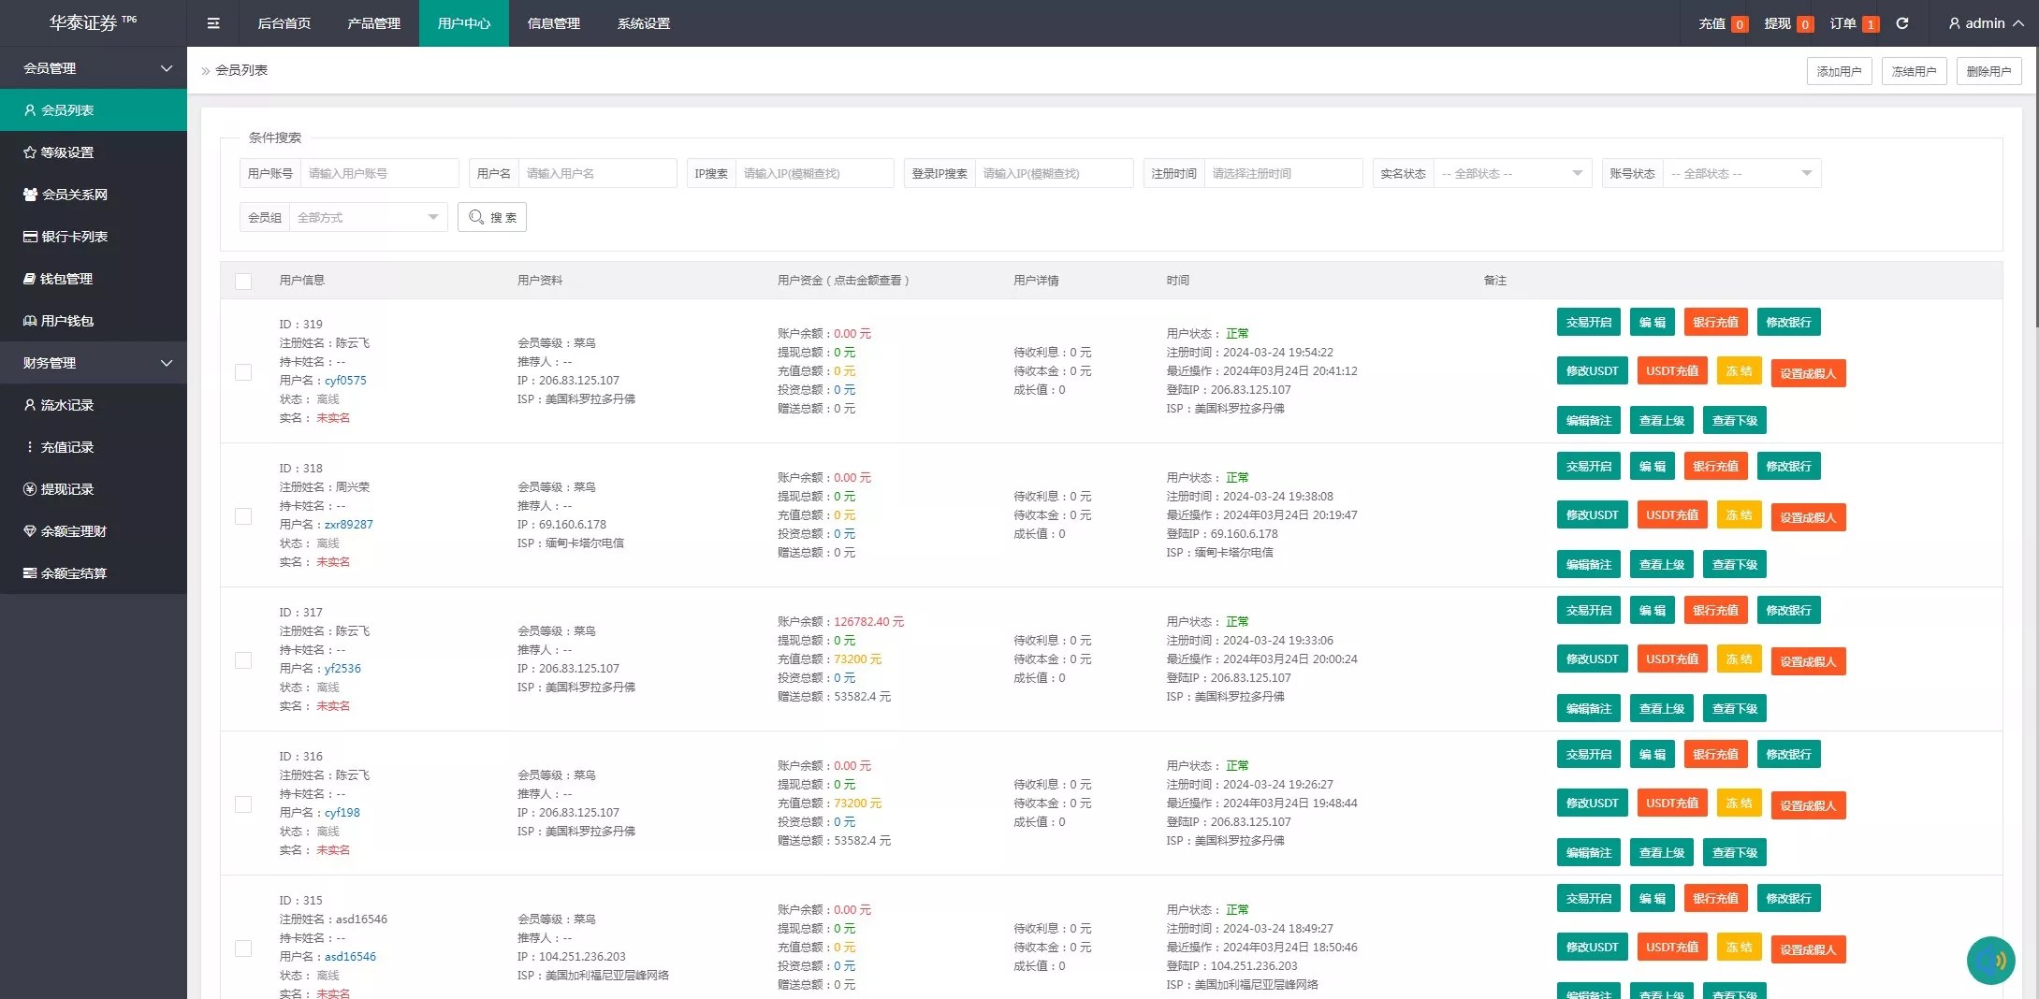The height and width of the screenshot is (999, 2039).
Task: Click the refresh icon in top bar
Action: coord(1902,23)
